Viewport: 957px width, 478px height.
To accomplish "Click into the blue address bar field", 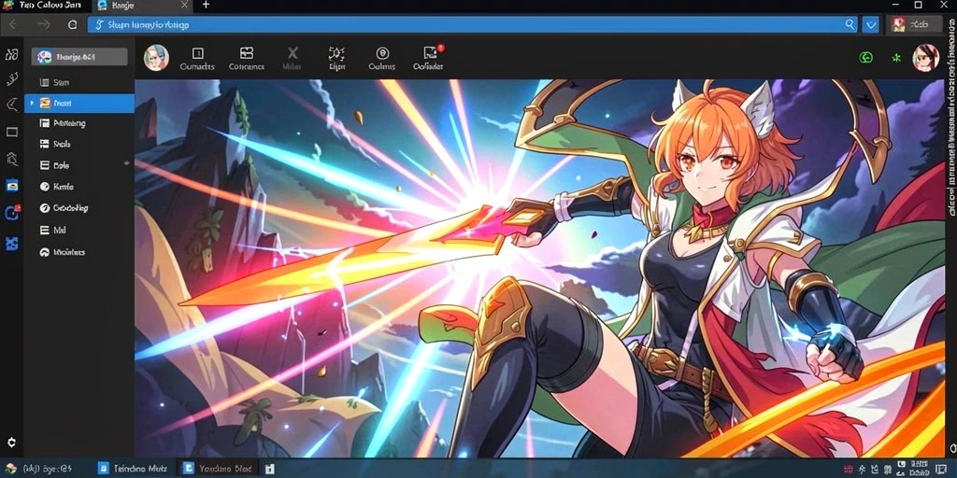I will [473, 24].
